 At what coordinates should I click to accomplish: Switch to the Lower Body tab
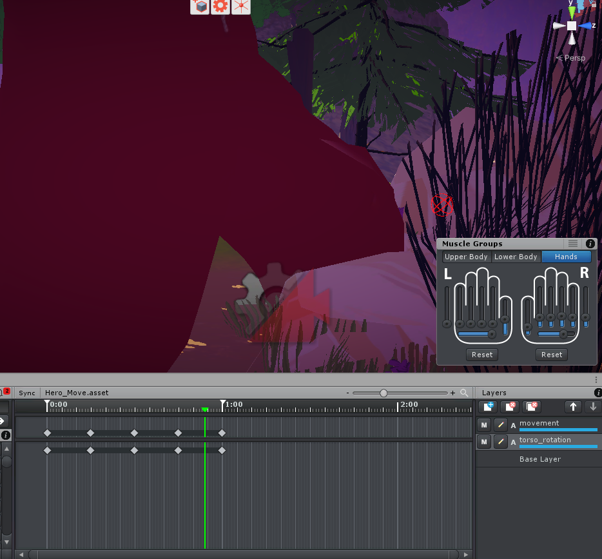pos(516,257)
